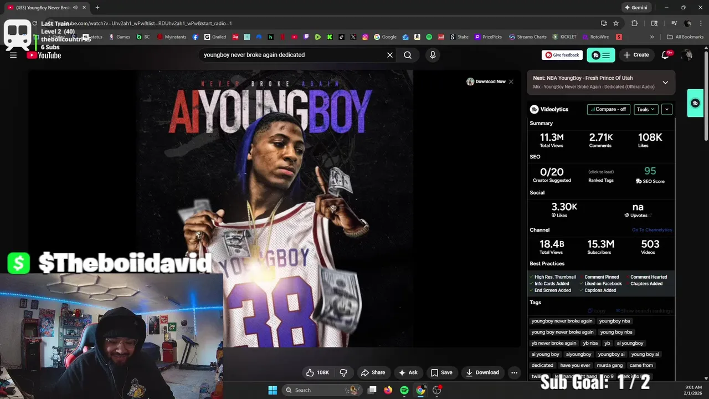
Task: Click the Ask button below video
Action: (x=408, y=372)
